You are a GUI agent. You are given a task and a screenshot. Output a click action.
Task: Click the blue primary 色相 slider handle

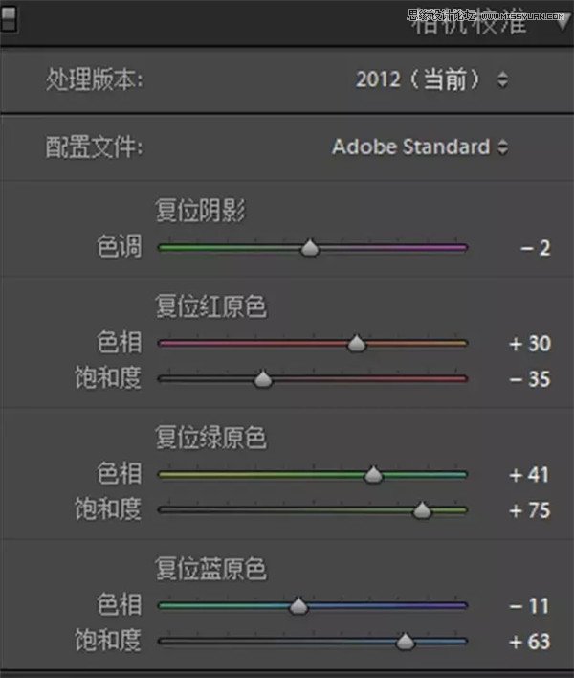click(298, 606)
